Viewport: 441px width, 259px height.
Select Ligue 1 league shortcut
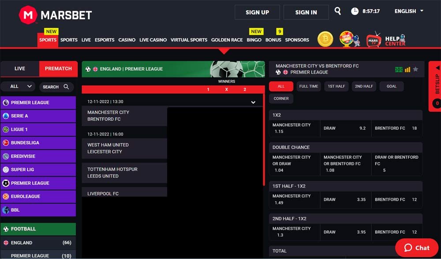tap(38, 130)
